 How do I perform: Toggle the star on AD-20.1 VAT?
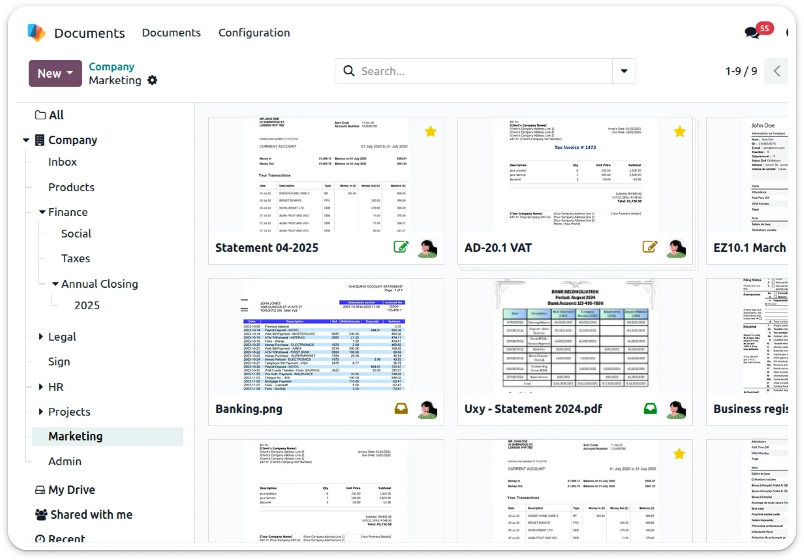coord(679,132)
